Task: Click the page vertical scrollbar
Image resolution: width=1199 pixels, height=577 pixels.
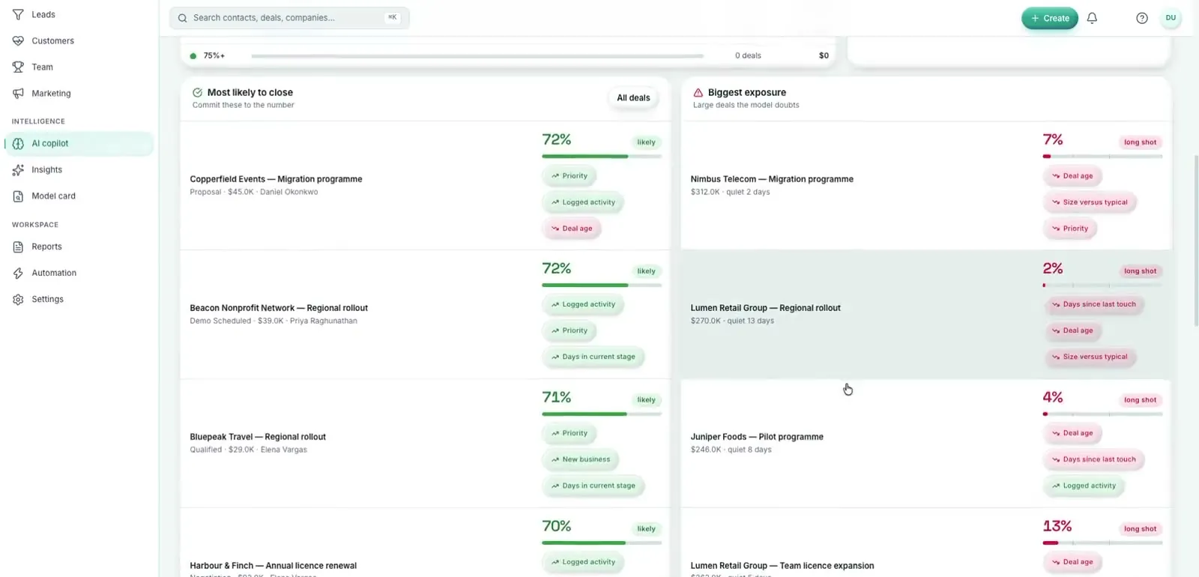Action: point(1195,240)
